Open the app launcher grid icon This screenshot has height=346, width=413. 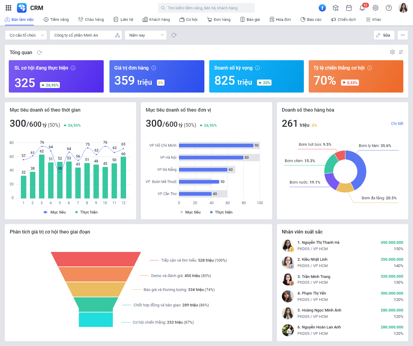coord(8,8)
